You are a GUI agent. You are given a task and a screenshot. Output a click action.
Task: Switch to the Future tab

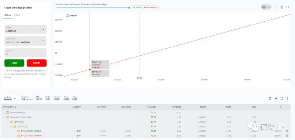[x=17, y=15]
